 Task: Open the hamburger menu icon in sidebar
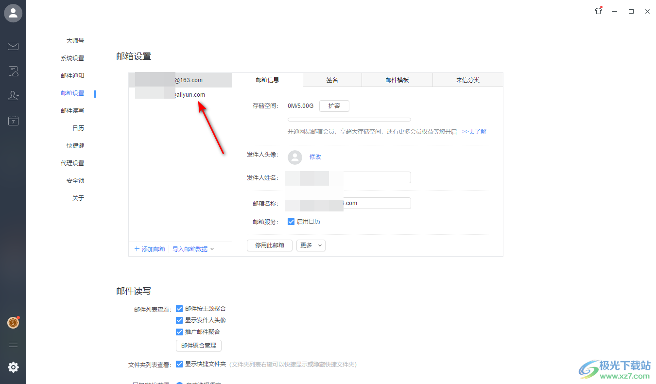pyautogui.click(x=13, y=344)
